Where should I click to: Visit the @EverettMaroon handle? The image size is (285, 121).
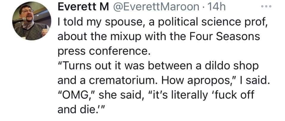pyautogui.click(x=156, y=7)
